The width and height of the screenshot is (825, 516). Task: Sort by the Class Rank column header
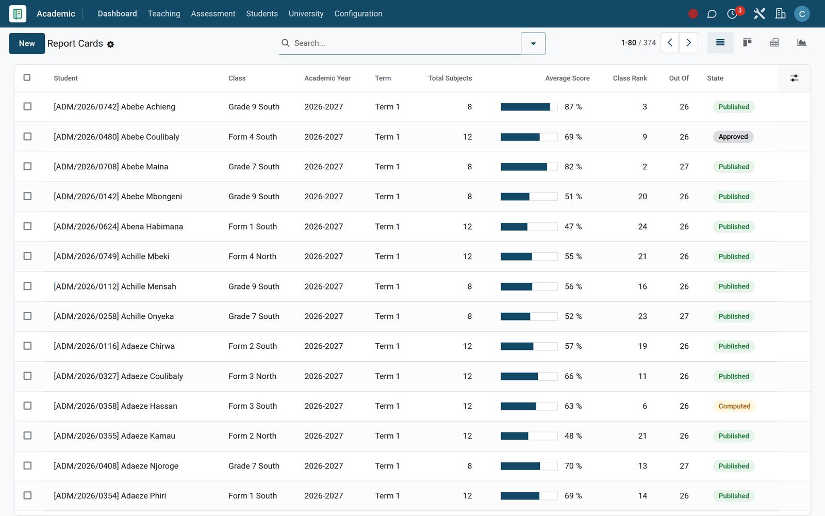pos(630,78)
